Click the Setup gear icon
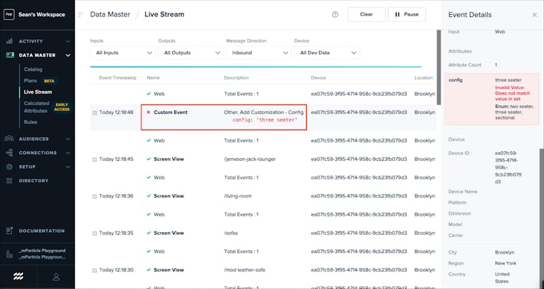 tap(10, 167)
